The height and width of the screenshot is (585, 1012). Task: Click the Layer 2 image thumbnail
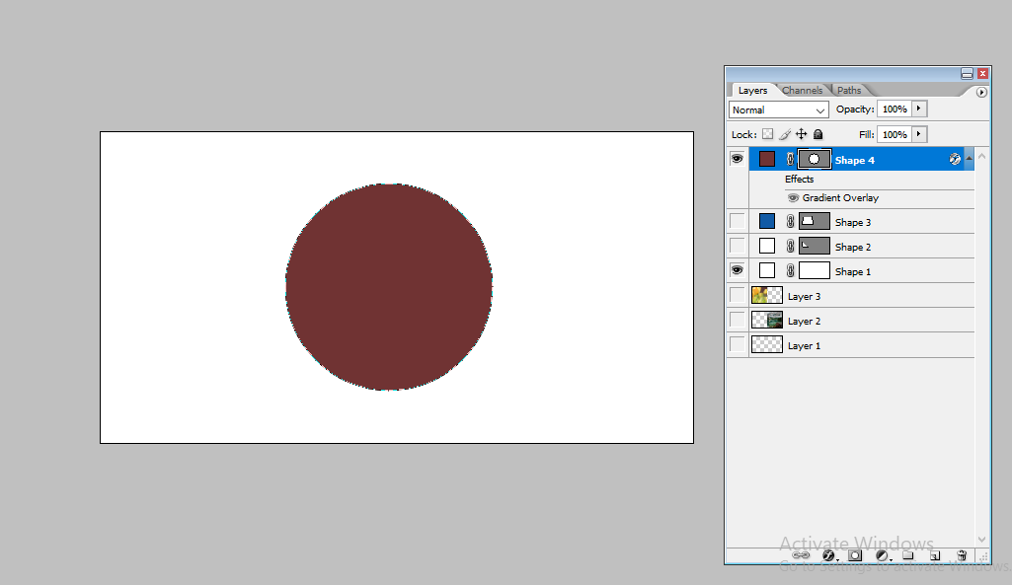click(767, 320)
